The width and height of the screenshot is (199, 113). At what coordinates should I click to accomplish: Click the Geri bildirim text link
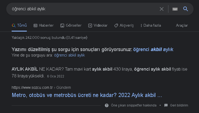pos(179,105)
